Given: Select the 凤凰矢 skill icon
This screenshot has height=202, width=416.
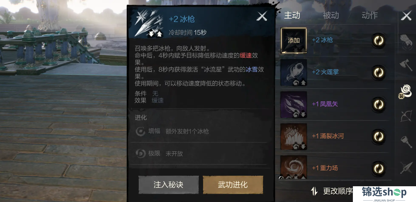Looking at the screenshot, I should pyautogui.click(x=294, y=105).
